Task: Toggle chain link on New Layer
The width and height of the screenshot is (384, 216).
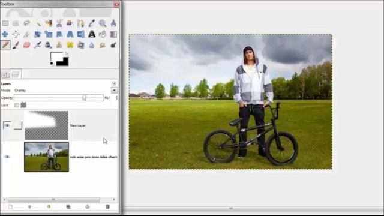Action: (18, 125)
